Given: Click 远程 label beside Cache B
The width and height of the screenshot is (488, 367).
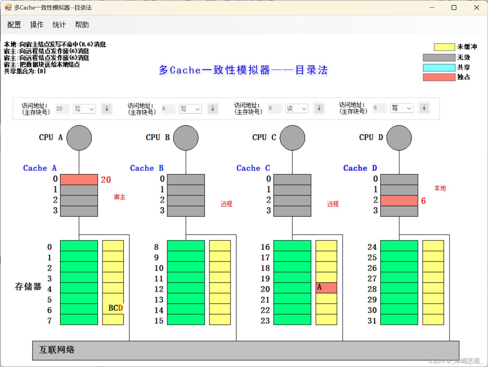Looking at the screenshot, I should tap(227, 204).
